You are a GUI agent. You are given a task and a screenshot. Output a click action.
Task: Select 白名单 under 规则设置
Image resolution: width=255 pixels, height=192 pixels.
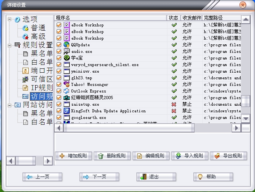coord(41,62)
